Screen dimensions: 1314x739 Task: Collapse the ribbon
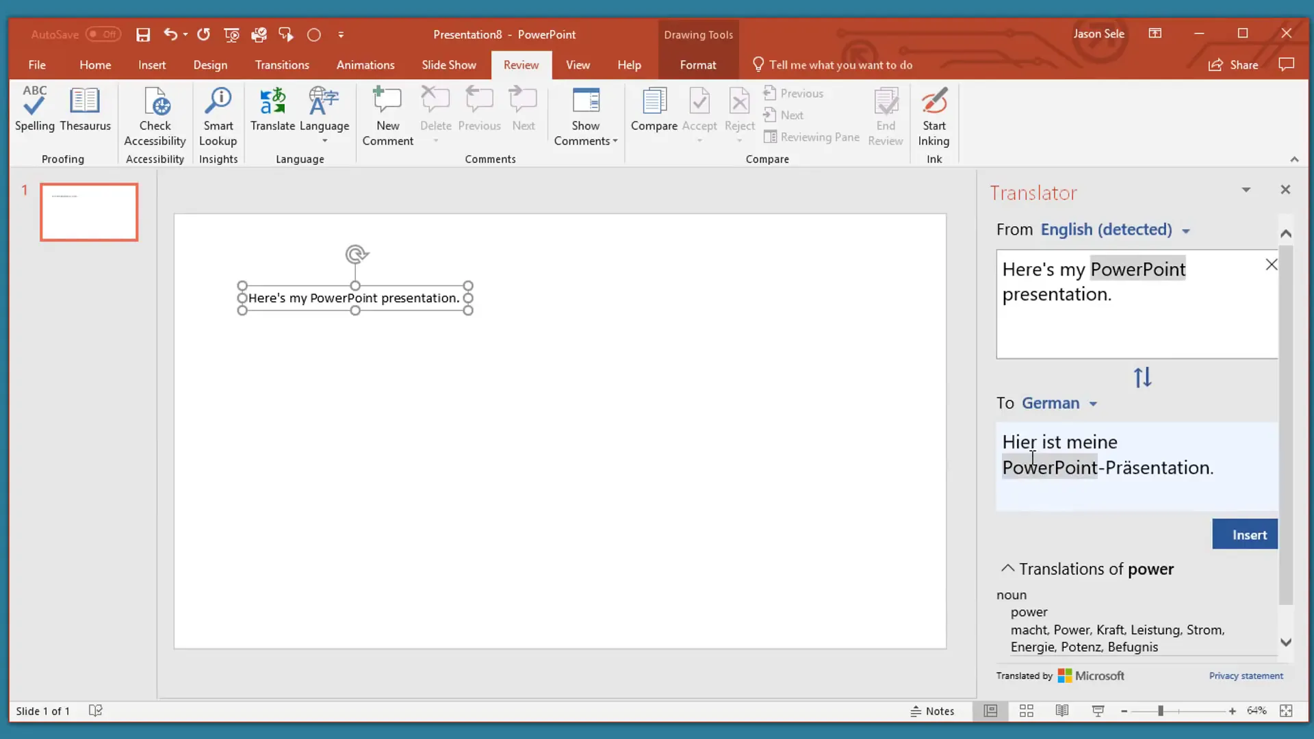[x=1294, y=159]
